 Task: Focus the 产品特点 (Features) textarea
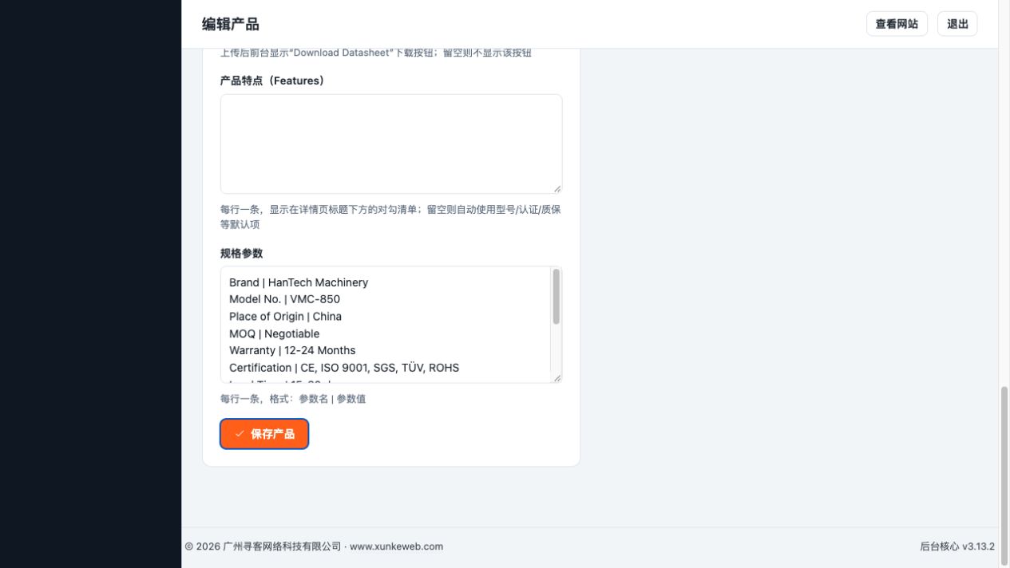click(x=391, y=144)
